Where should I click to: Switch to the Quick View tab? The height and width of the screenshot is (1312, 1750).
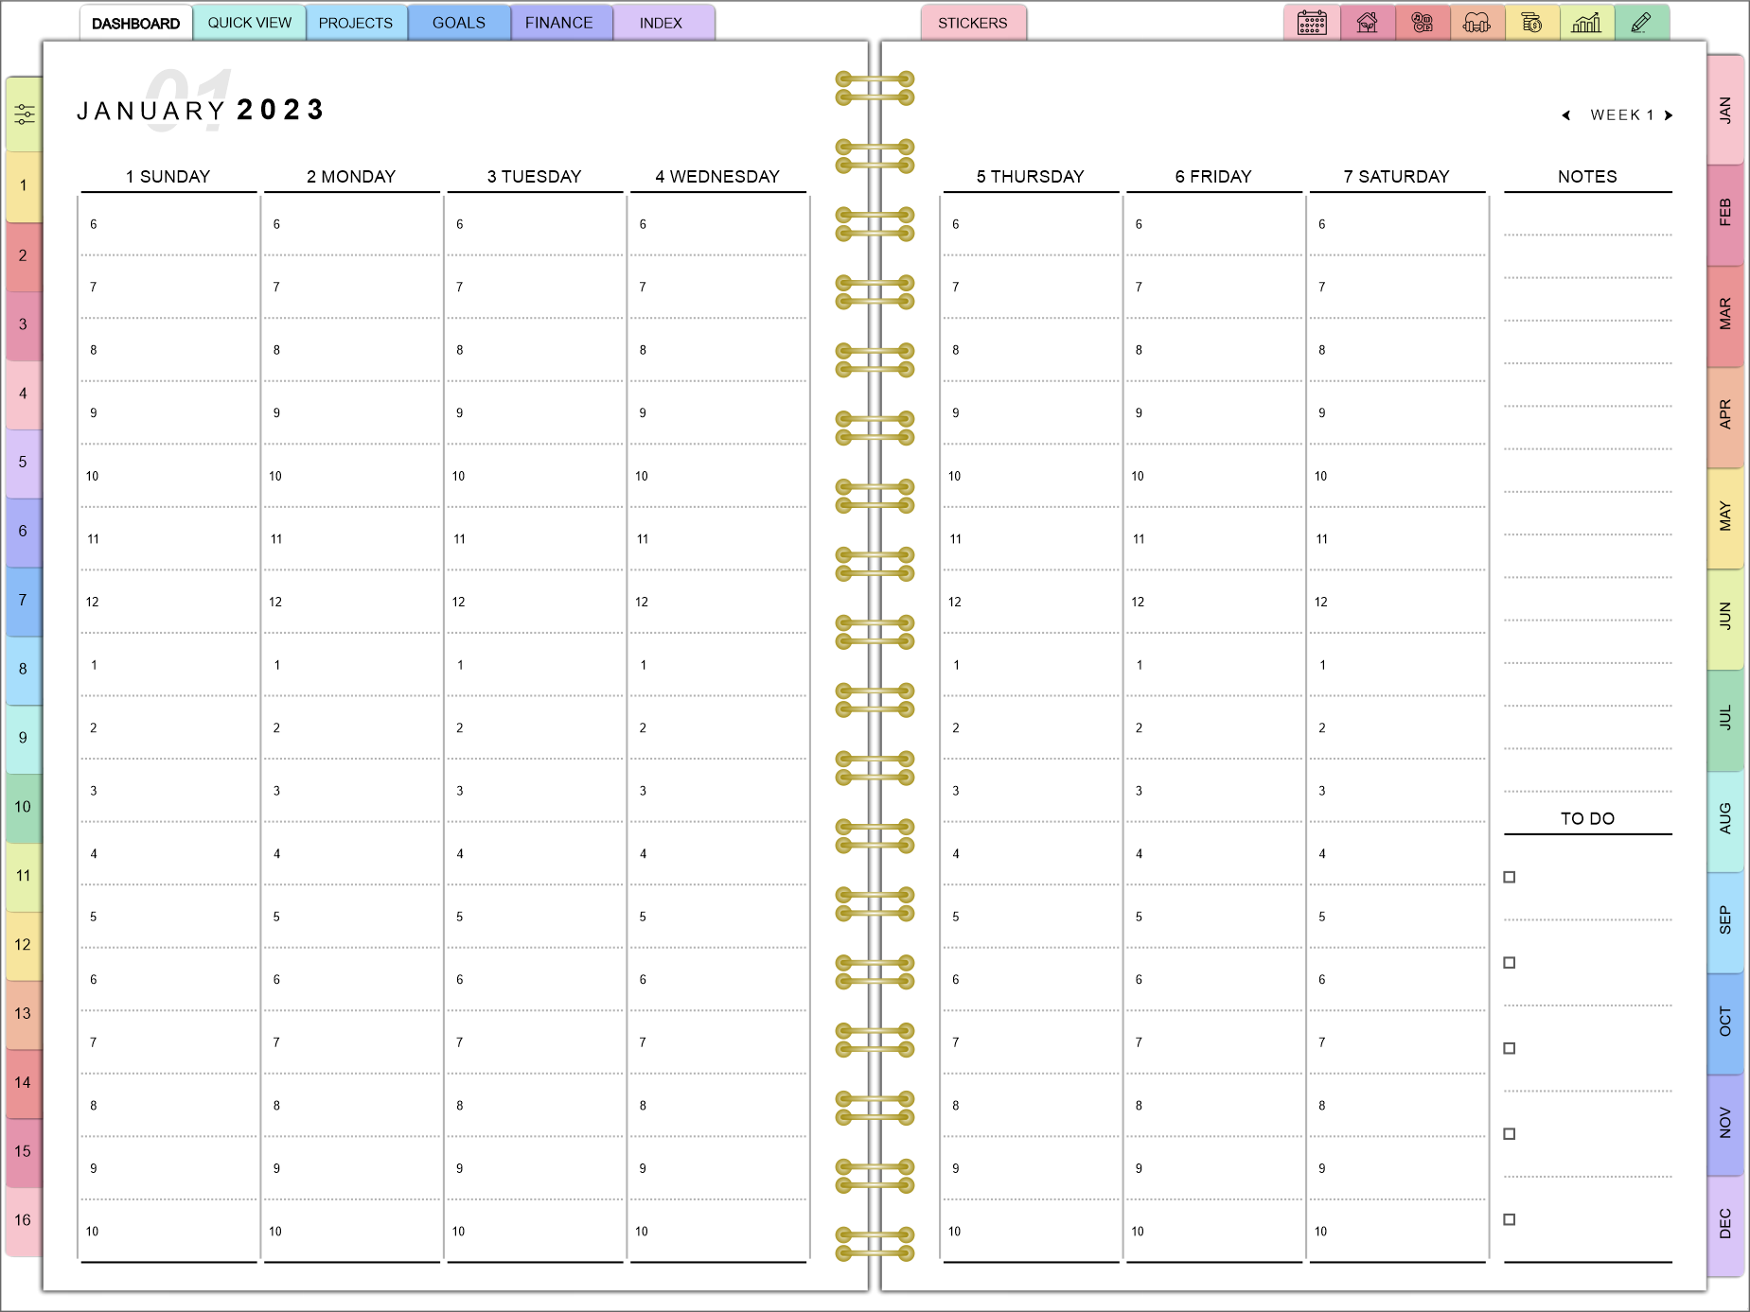tap(250, 23)
